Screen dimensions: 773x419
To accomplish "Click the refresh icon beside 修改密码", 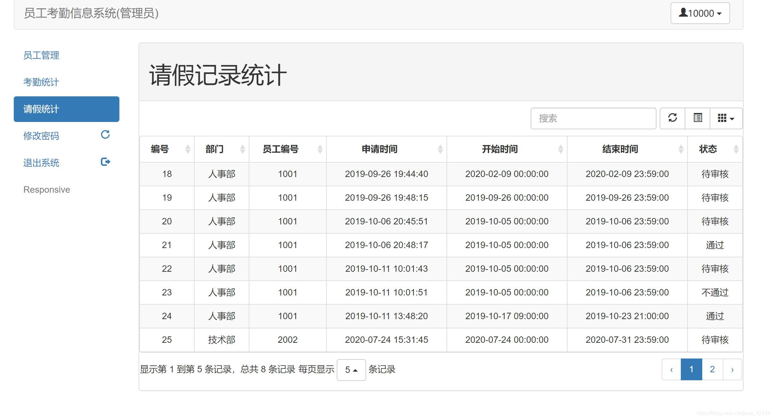I will point(106,134).
